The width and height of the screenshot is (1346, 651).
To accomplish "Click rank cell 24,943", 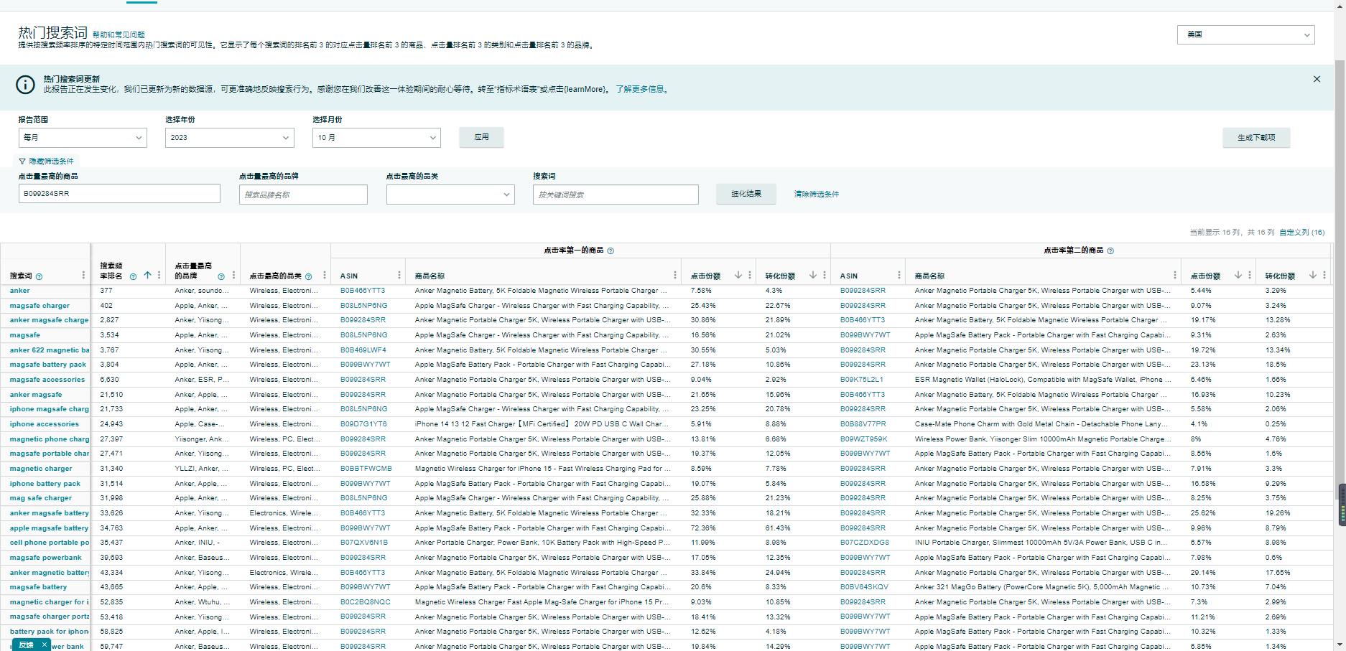I will (111, 424).
